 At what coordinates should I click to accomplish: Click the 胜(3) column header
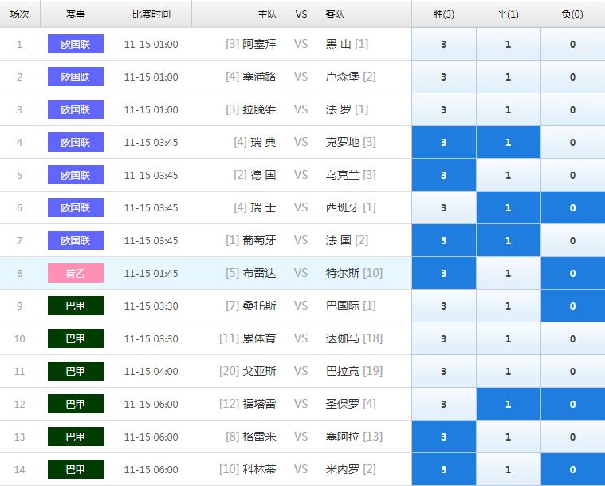click(x=444, y=14)
